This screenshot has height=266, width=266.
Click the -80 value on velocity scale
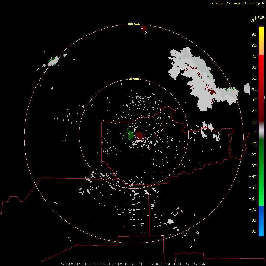pos(253,220)
